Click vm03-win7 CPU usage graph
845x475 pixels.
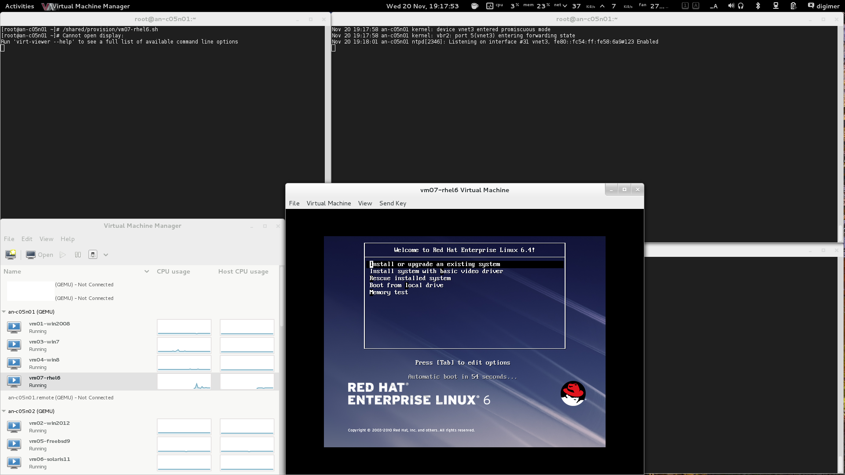click(184, 345)
